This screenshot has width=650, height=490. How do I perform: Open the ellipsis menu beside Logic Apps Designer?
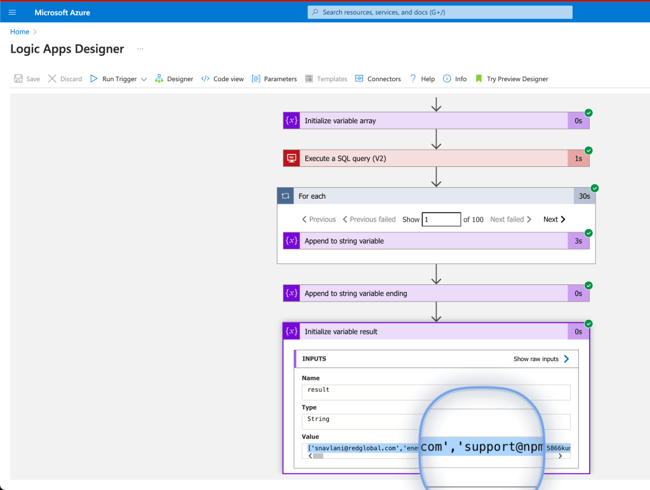point(140,49)
